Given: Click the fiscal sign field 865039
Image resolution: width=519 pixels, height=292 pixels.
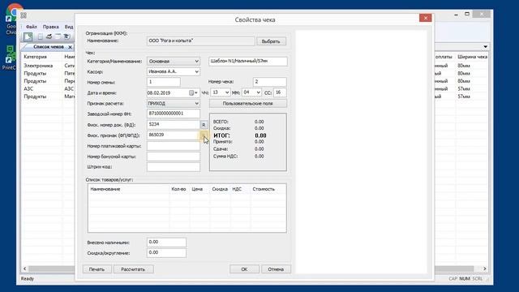Looking at the screenshot, I should 174,135.
